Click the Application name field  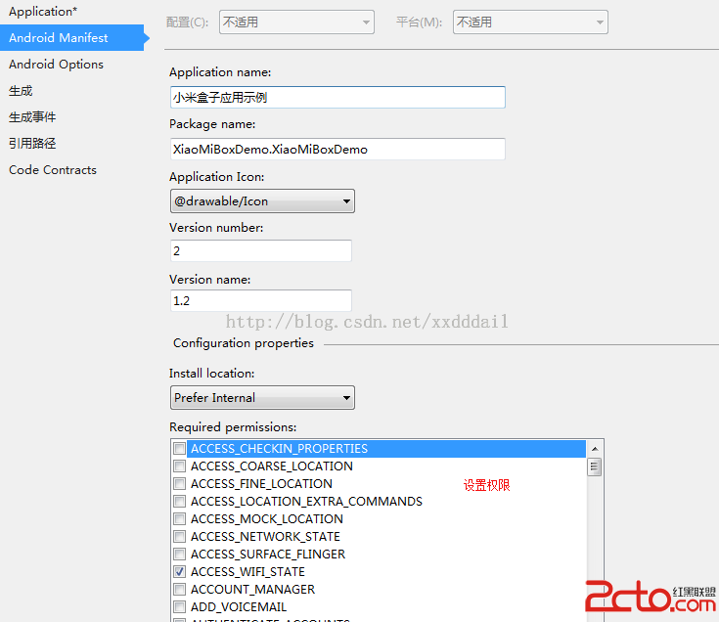(337, 97)
